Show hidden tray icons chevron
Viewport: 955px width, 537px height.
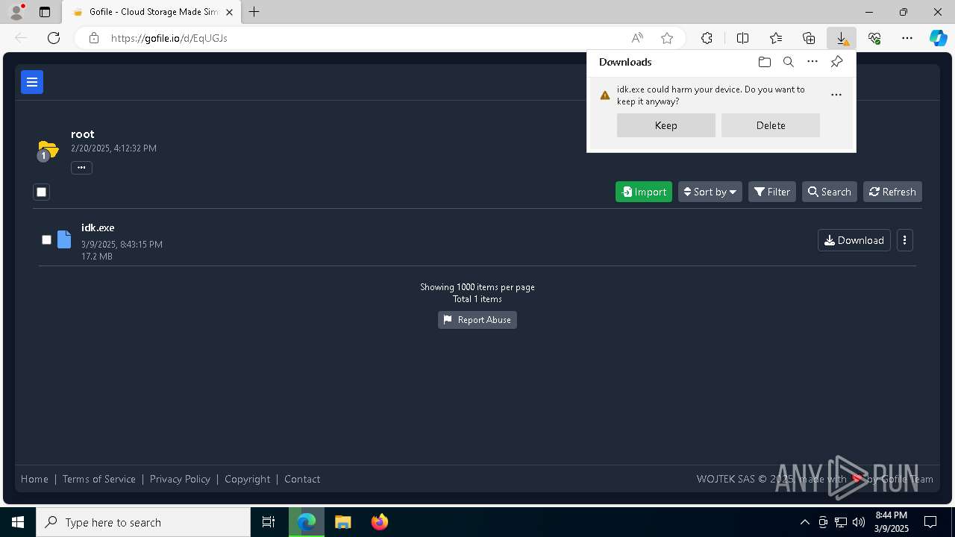point(804,522)
